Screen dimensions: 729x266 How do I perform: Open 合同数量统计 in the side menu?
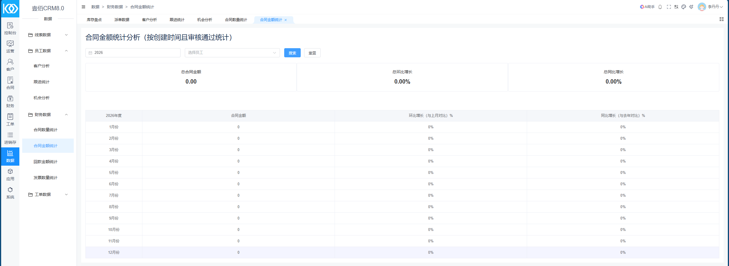coord(48,130)
